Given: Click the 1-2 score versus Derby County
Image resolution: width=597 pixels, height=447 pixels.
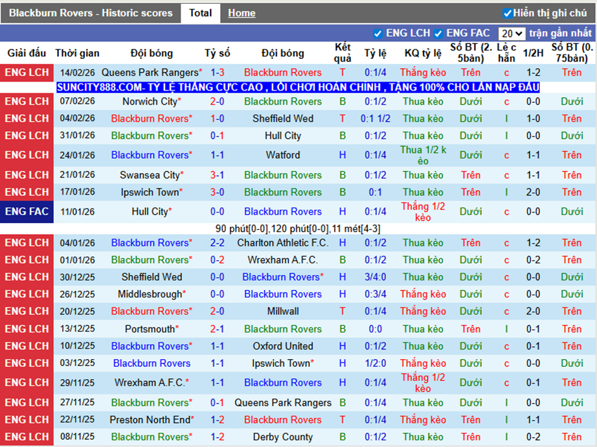Looking at the screenshot, I should pyautogui.click(x=218, y=437).
